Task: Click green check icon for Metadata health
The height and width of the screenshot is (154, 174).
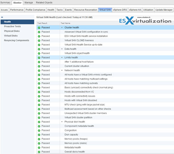Action: coord(39,148)
